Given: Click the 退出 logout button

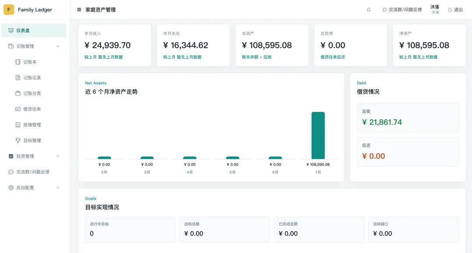Looking at the screenshot, I should [455, 10].
